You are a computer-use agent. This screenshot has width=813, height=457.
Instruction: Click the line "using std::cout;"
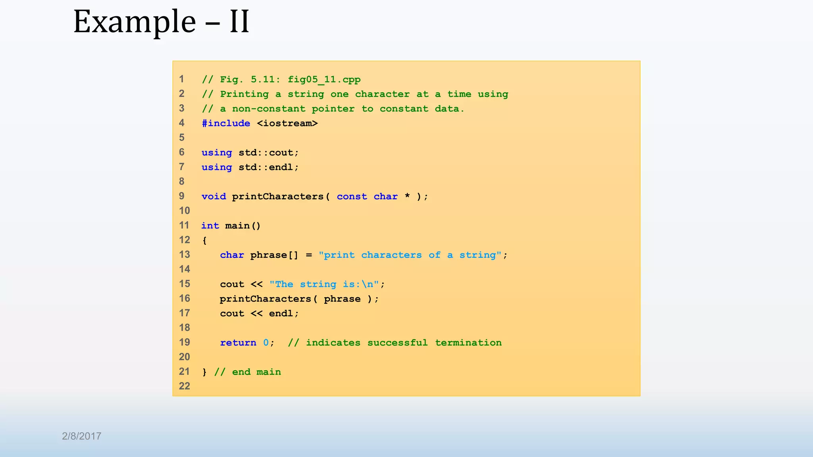pyautogui.click(x=250, y=153)
